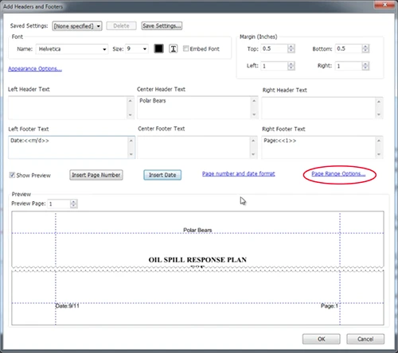The image size is (398, 353).
Task: Open Page Range Options link
Action: 338,173
